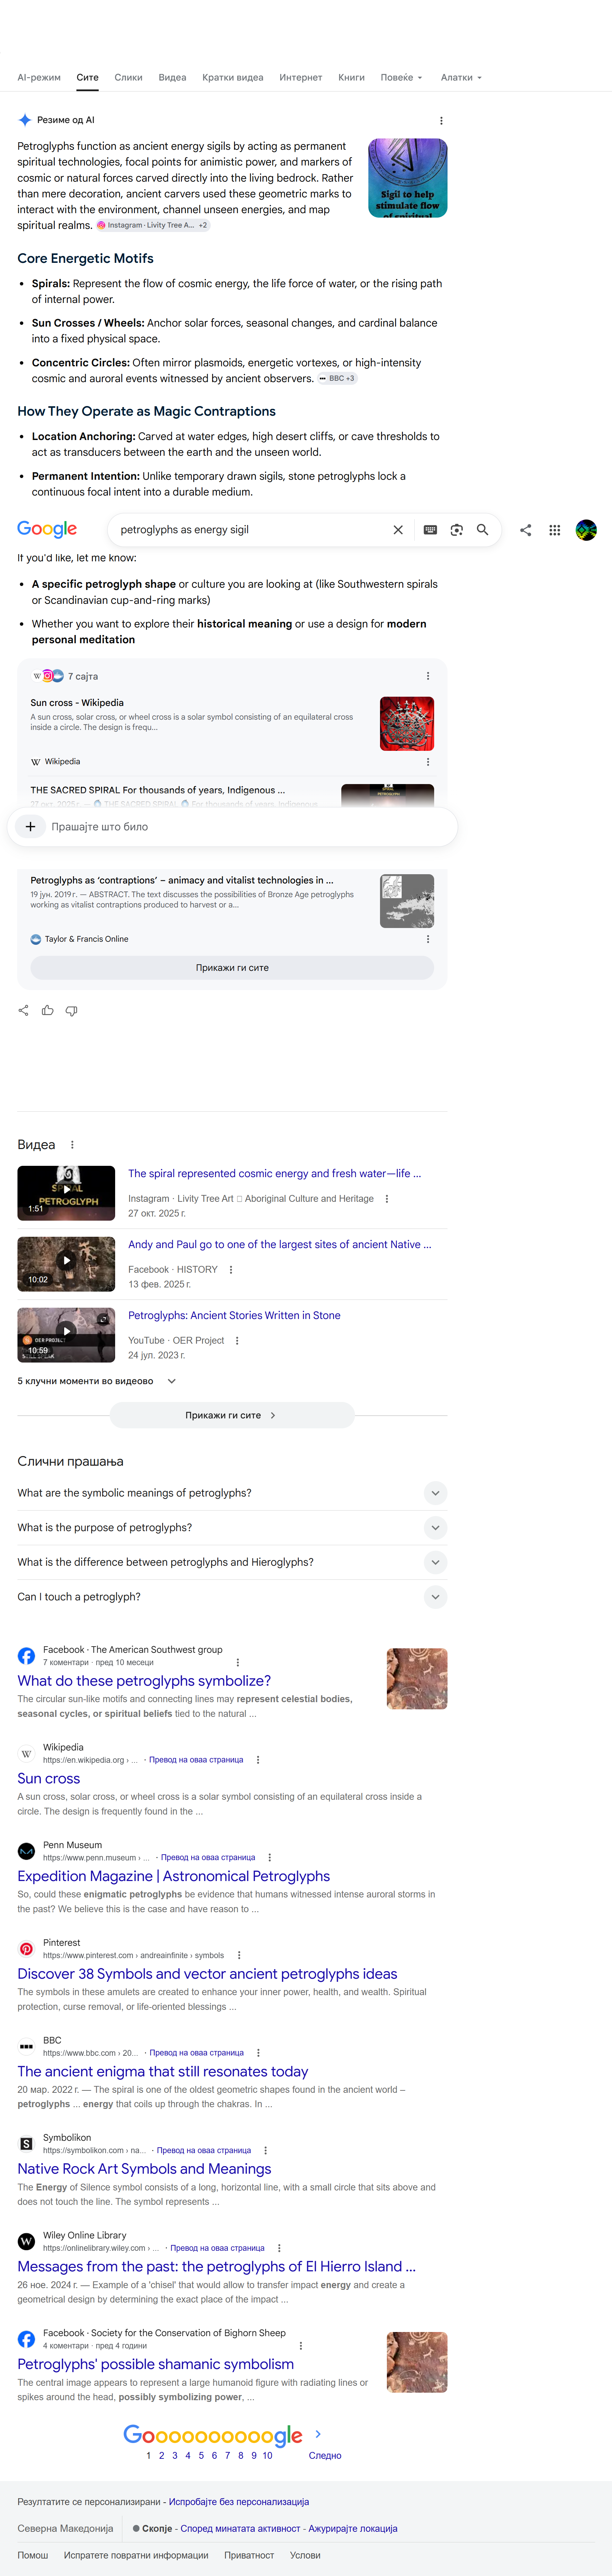The width and height of the screenshot is (612, 2576).
Task: Give the AI overview a thumbs down
Action: point(71,1011)
